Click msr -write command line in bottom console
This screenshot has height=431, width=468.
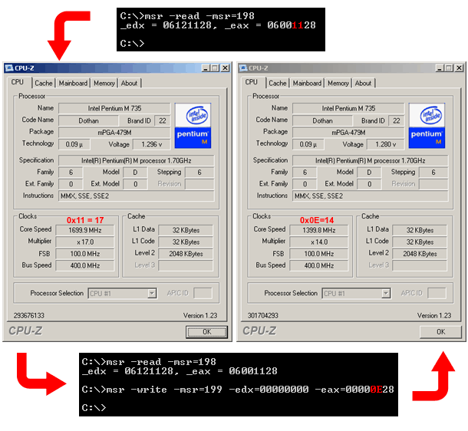[238, 390]
